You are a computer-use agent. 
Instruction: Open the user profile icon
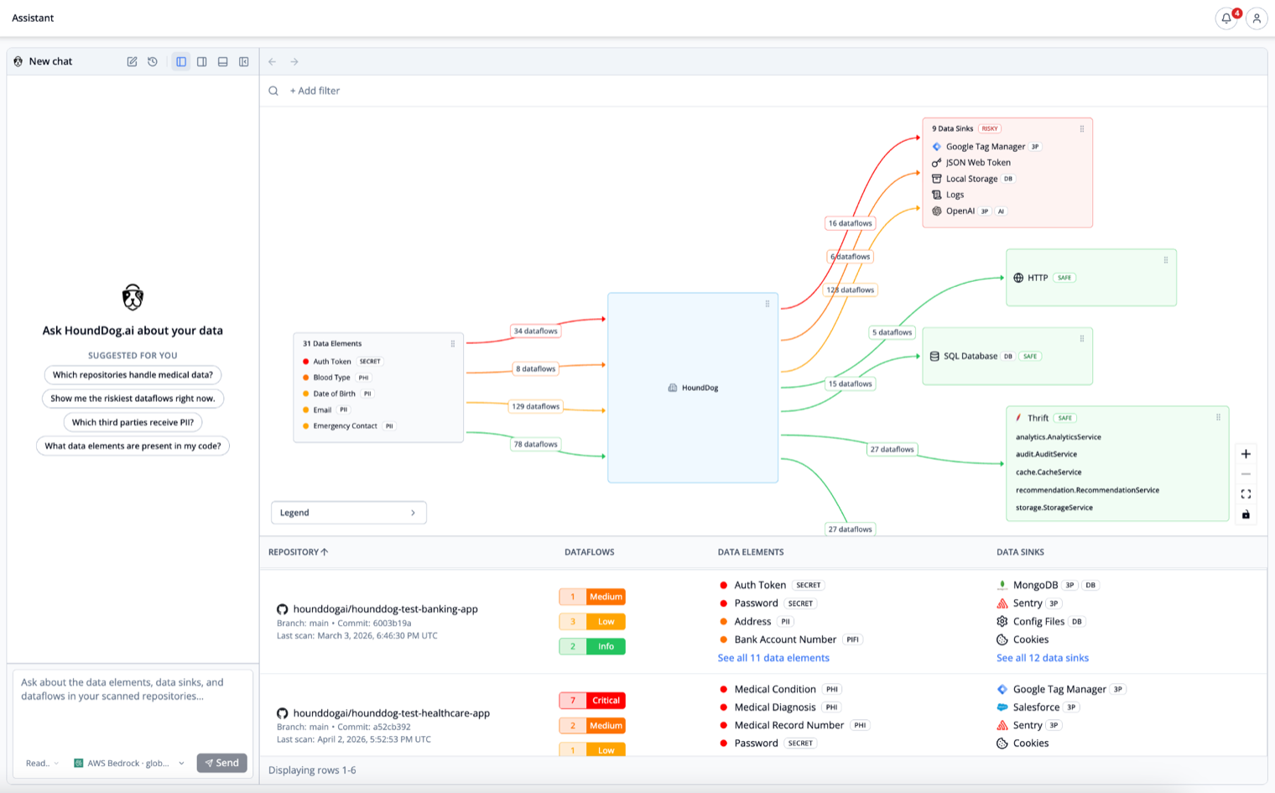tap(1257, 18)
